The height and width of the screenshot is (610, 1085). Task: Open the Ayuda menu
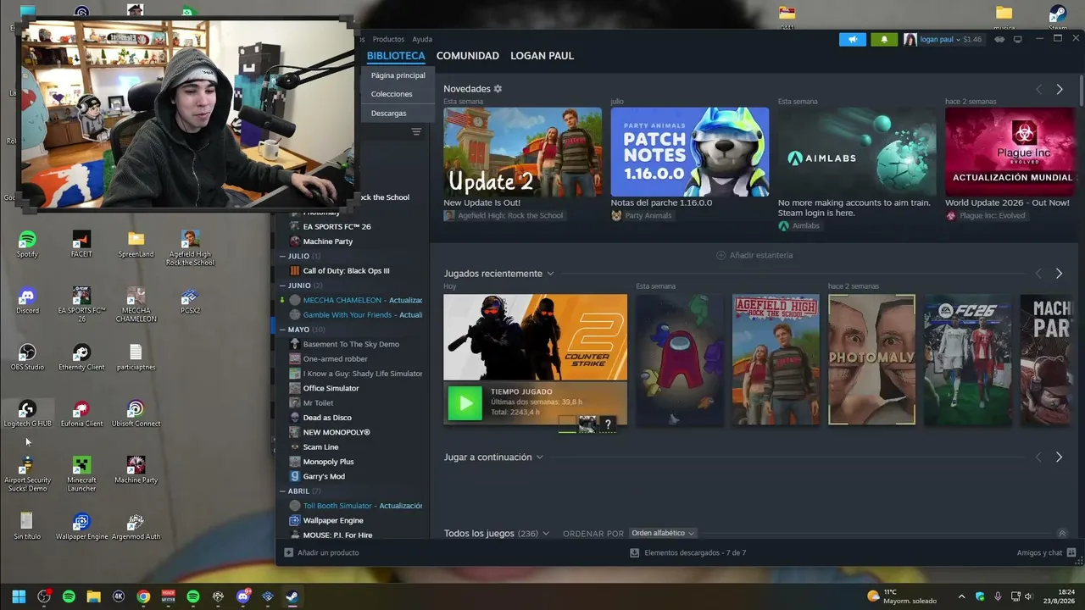coord(422,39)
